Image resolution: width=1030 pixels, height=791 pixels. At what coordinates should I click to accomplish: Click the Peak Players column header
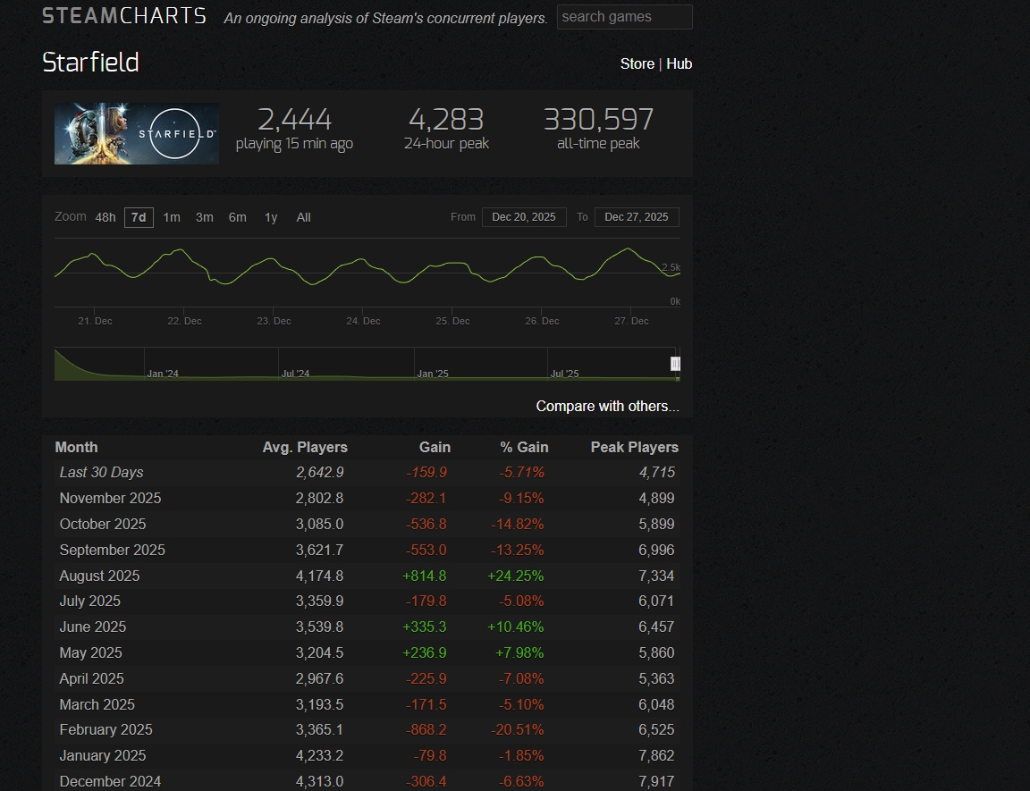click(635, 447)
